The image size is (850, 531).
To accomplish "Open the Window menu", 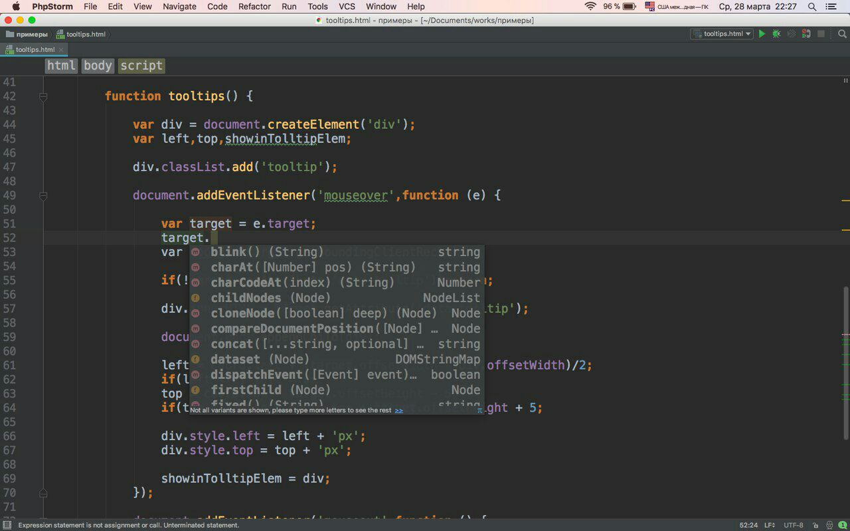I will click(x=381, y=7).
